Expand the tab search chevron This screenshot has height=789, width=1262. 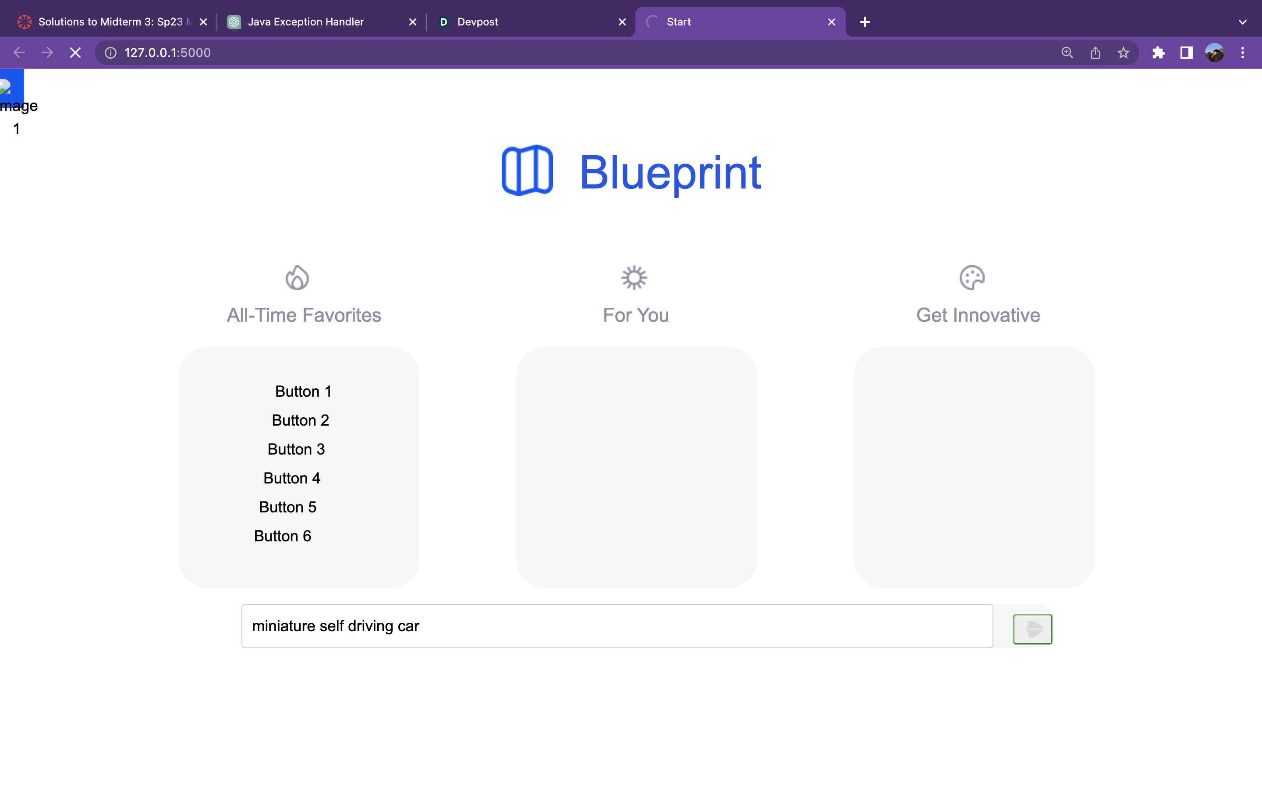pos(1242,22)
